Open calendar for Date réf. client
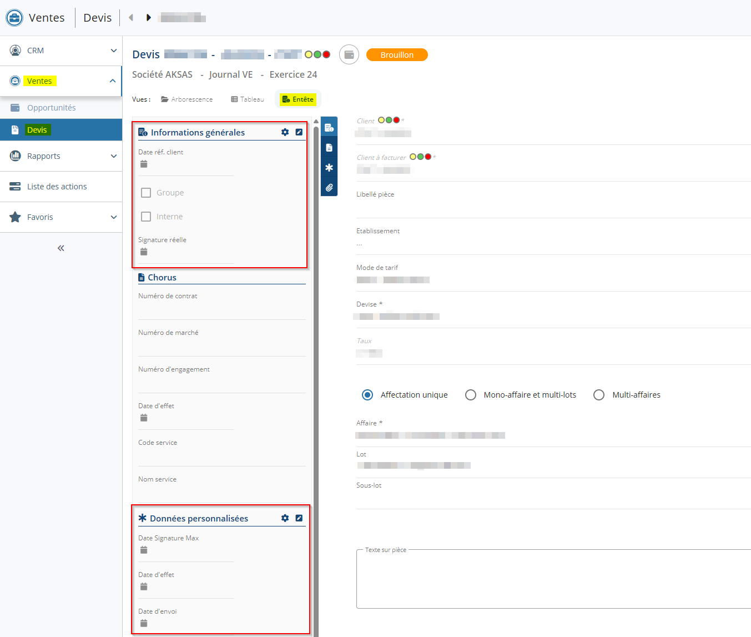The image size is (751, 637). tap(144, 164)
